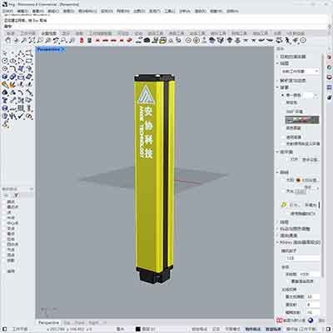Click the box solid tool icon

coord(5,77)
